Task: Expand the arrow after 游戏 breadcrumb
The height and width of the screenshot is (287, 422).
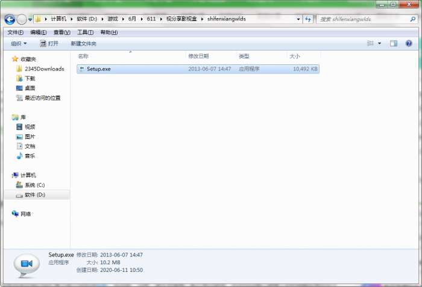Action: (x=123, y=19)
